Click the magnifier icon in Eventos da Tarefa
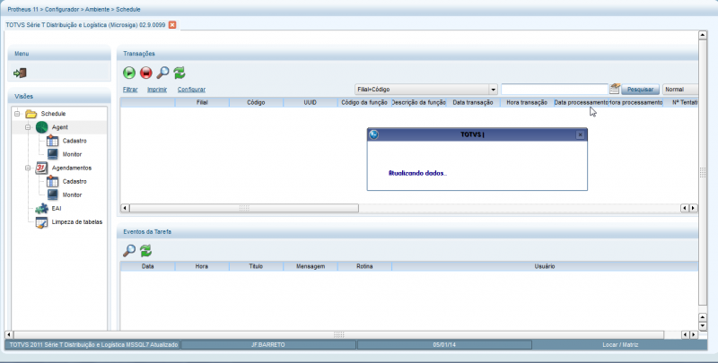The height and width of the screenshot is (363, 718). coord(129,250)
